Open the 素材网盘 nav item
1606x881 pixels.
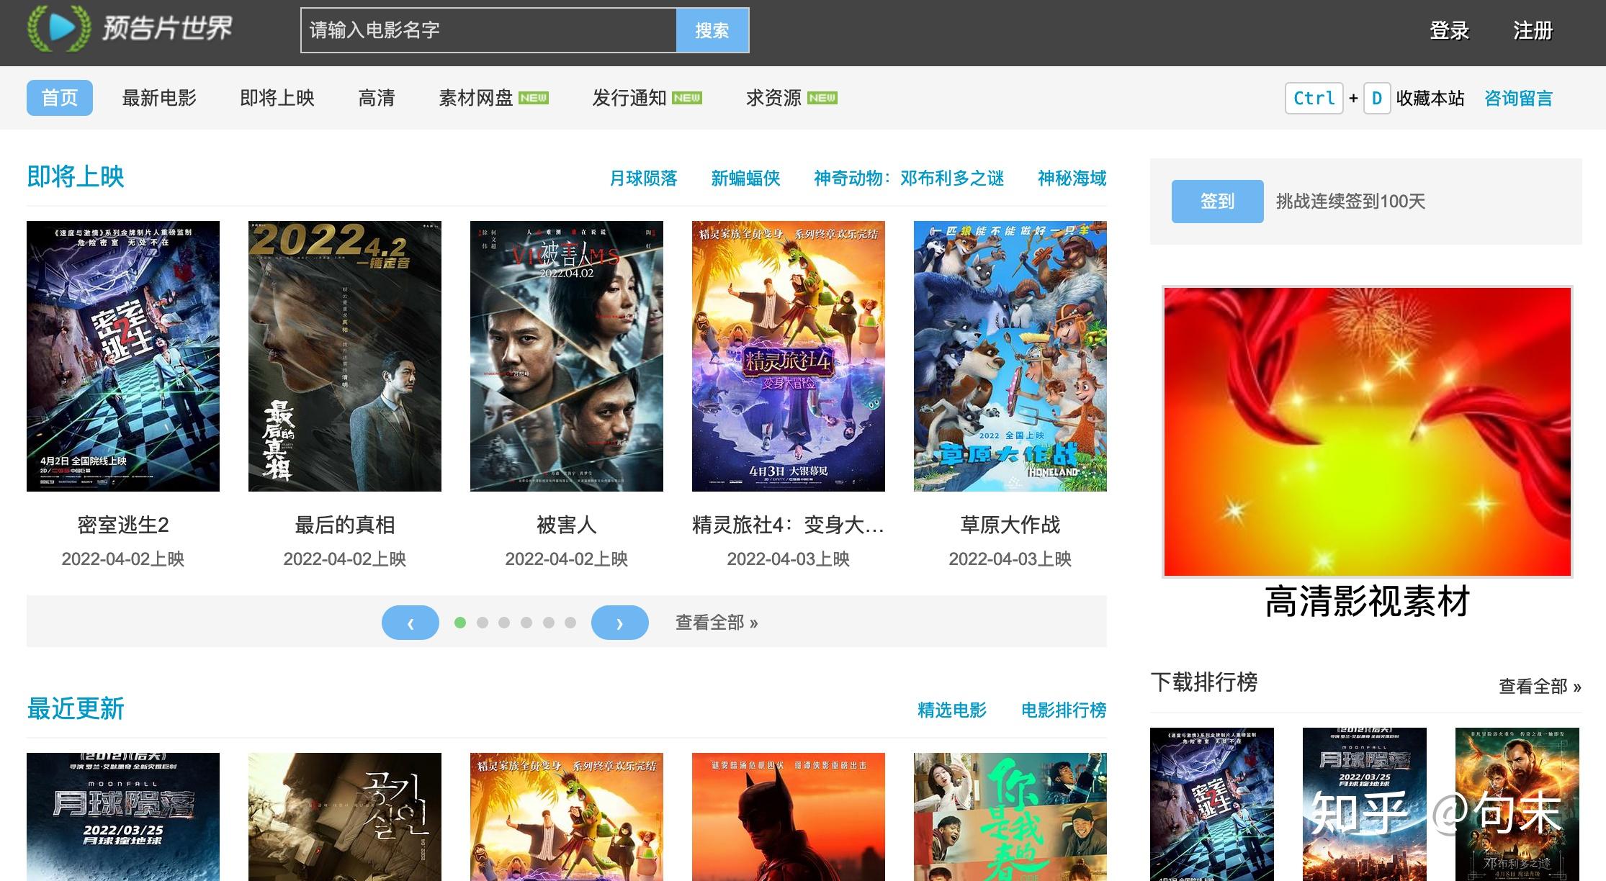point(476,98)
